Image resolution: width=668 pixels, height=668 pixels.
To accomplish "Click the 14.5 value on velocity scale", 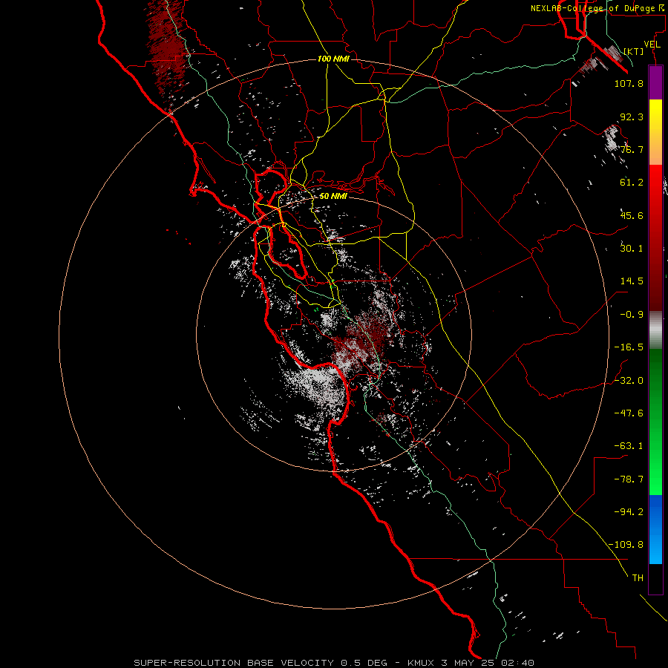I will pos(632,281).
